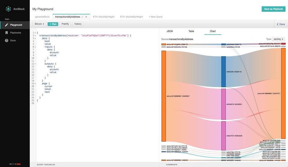The image size is (288, 167).
Task: Open the Bitcoin data source dropdown
Action: point(39,24)
